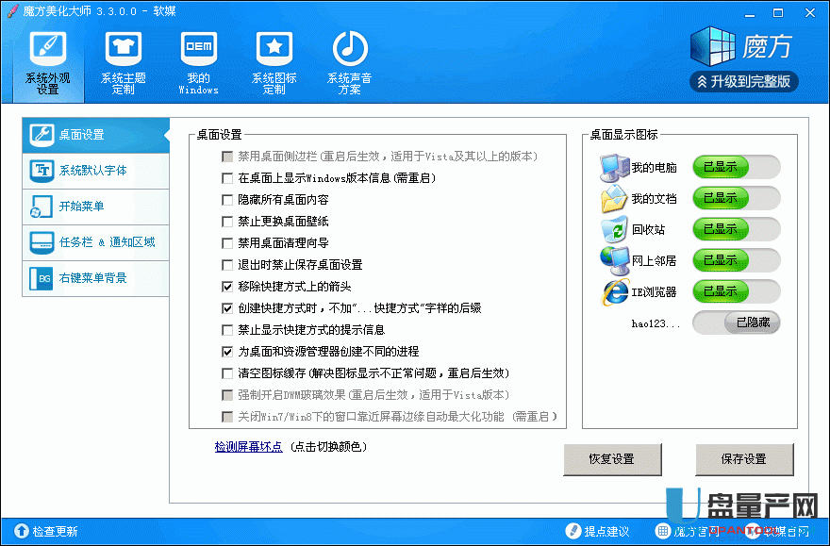This screenshot has width=830, height=546.
Task: Close the 魔方美化大师 window
Action: (810, 12)
